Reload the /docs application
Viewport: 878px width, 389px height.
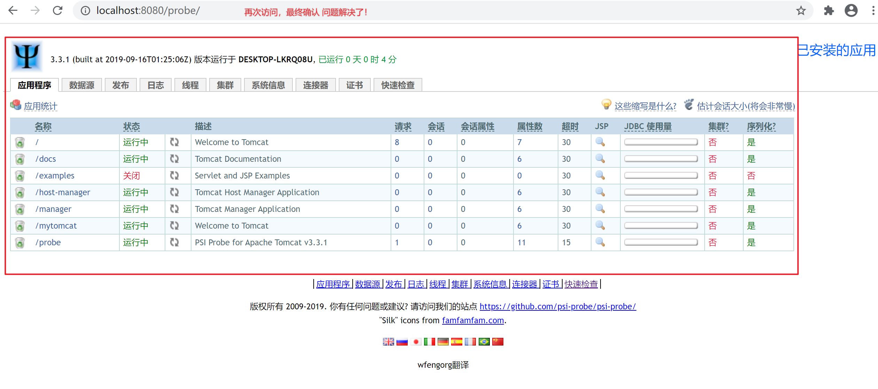coord(174,159)
